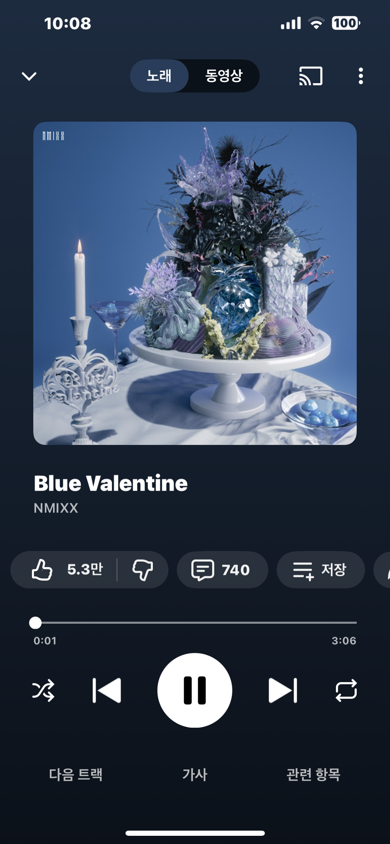Tap the Blue Valentine album artwork
This screenshot has width=390, height=844.
click(x=195, y=283)
